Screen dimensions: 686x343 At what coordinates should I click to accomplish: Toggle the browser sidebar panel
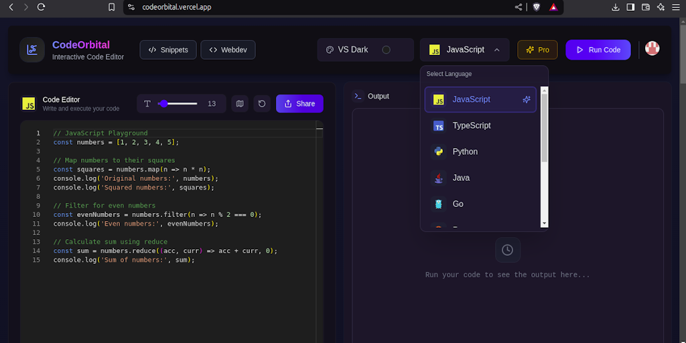coord(630,7)
